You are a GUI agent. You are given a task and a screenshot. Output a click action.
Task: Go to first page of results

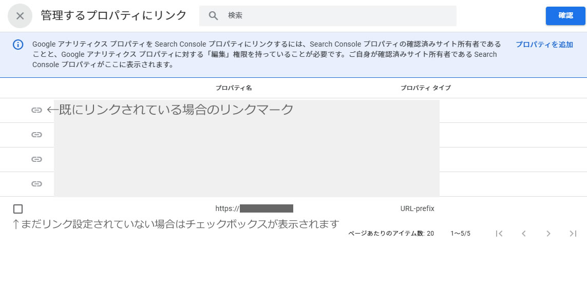(499, 234)
